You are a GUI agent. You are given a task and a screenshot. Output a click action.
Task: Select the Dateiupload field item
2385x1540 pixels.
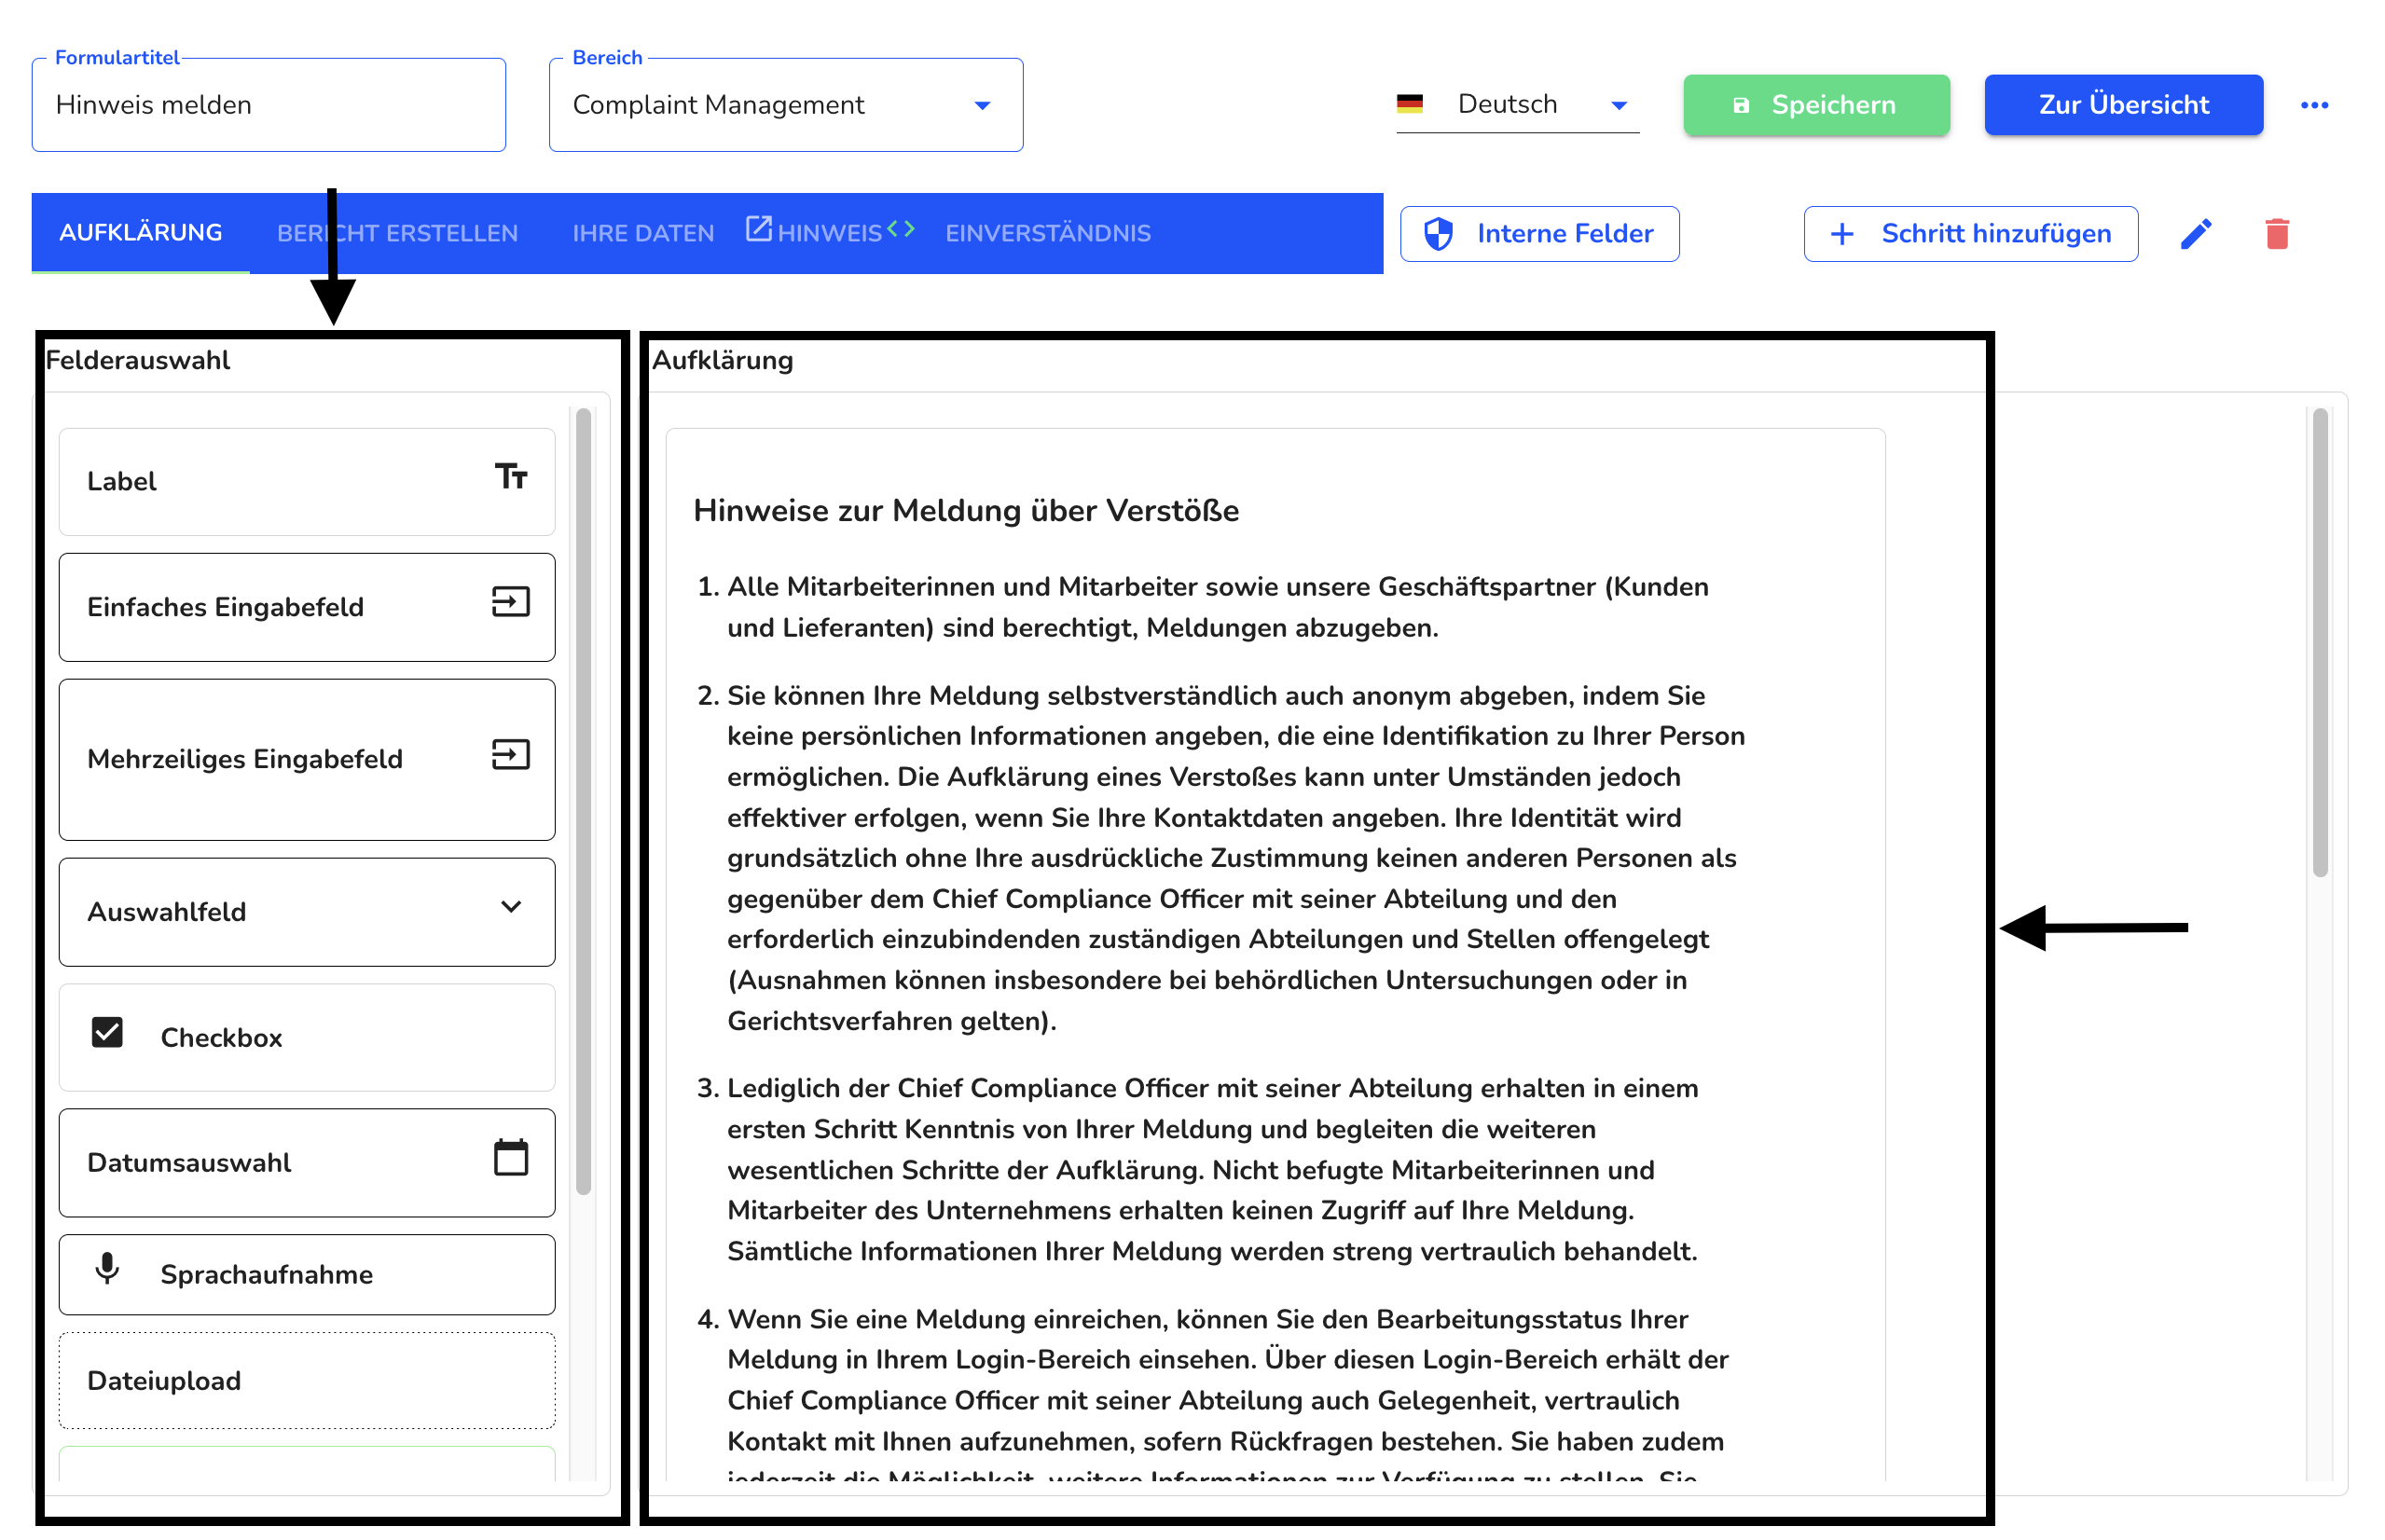(x=307, y=1380)
